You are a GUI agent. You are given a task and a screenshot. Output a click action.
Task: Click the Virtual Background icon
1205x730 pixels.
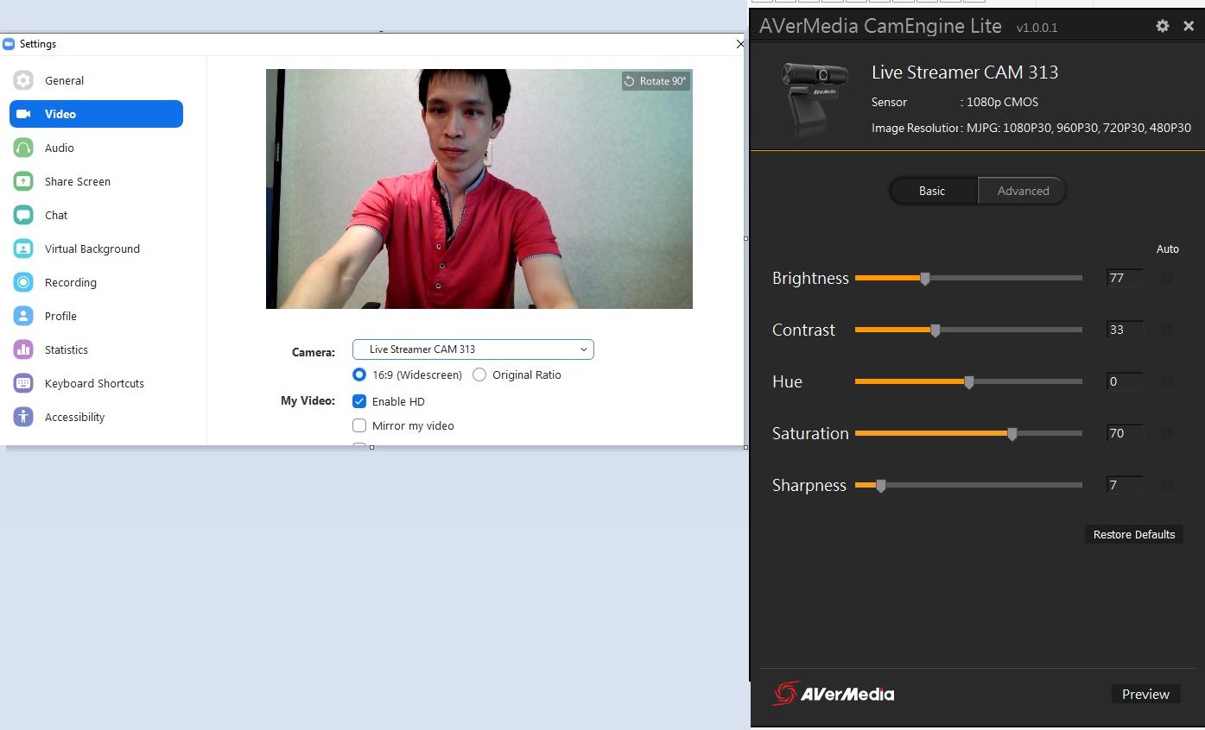(x=23, y=249)
